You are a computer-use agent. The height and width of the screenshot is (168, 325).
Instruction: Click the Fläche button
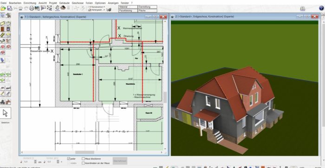[x=147, y=11]
